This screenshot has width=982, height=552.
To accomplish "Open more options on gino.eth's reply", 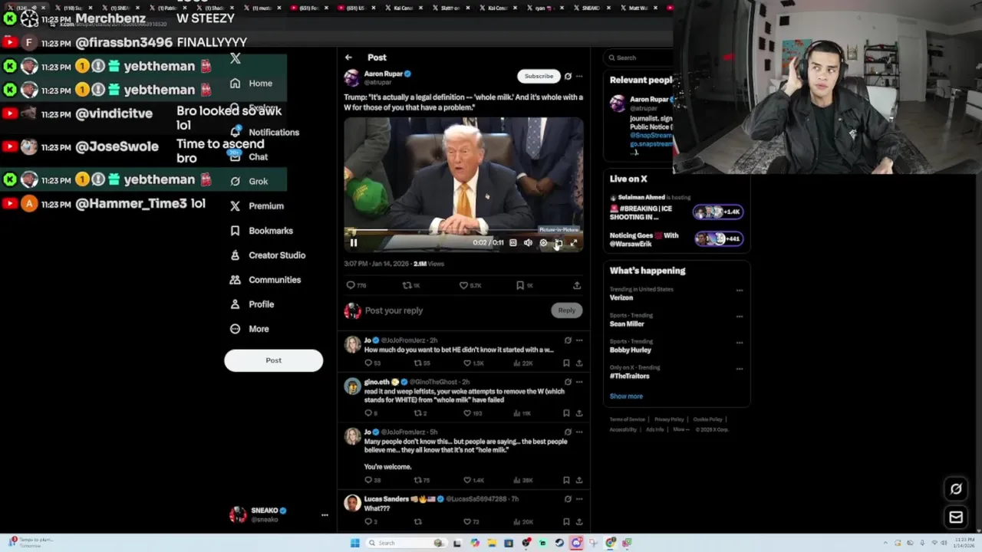I will (579, 382).
